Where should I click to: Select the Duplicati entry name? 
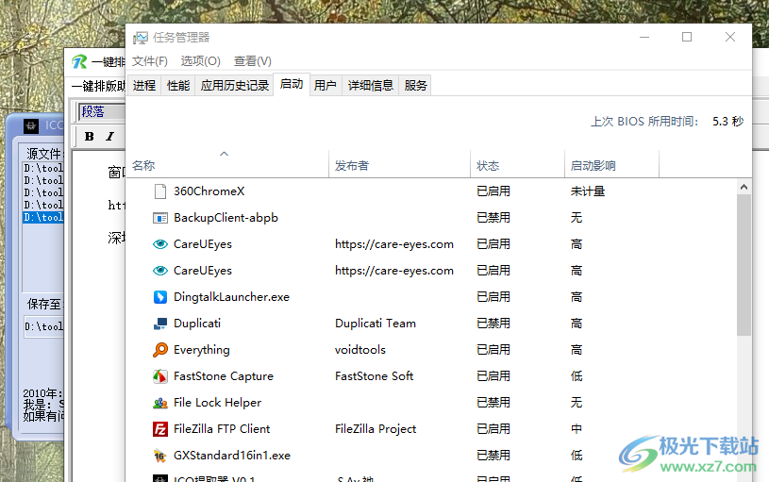click(197, 324)
